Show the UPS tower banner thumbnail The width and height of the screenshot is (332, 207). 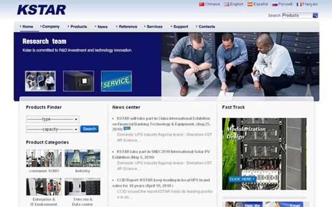click(78, 81)
